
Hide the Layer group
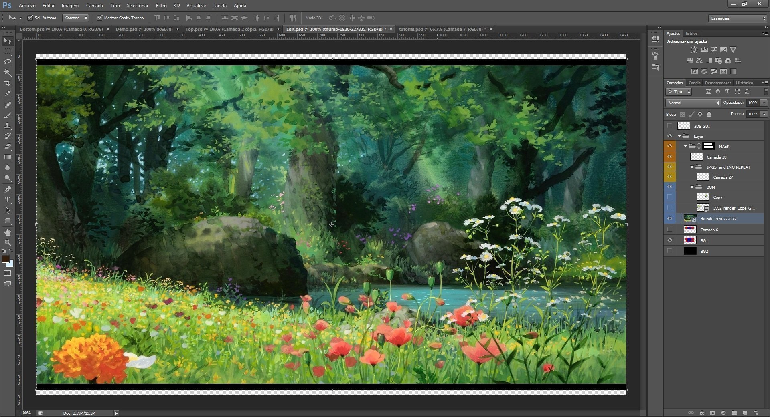670,136
